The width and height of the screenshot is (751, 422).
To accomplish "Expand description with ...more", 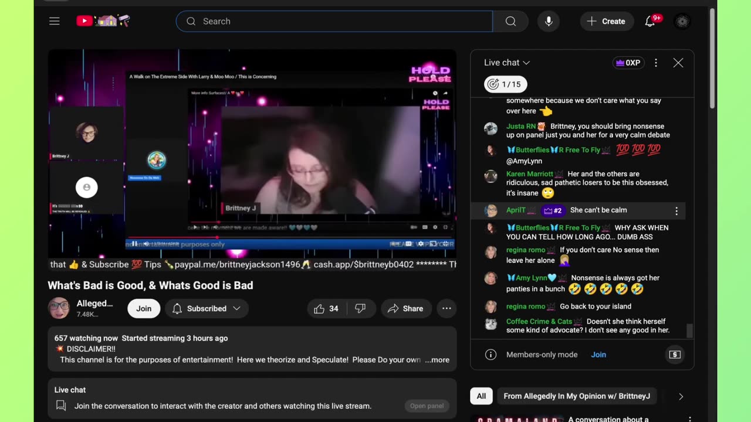I will coord(437,360).
